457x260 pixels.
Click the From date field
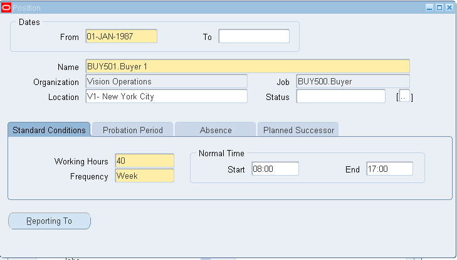(122, 36)
